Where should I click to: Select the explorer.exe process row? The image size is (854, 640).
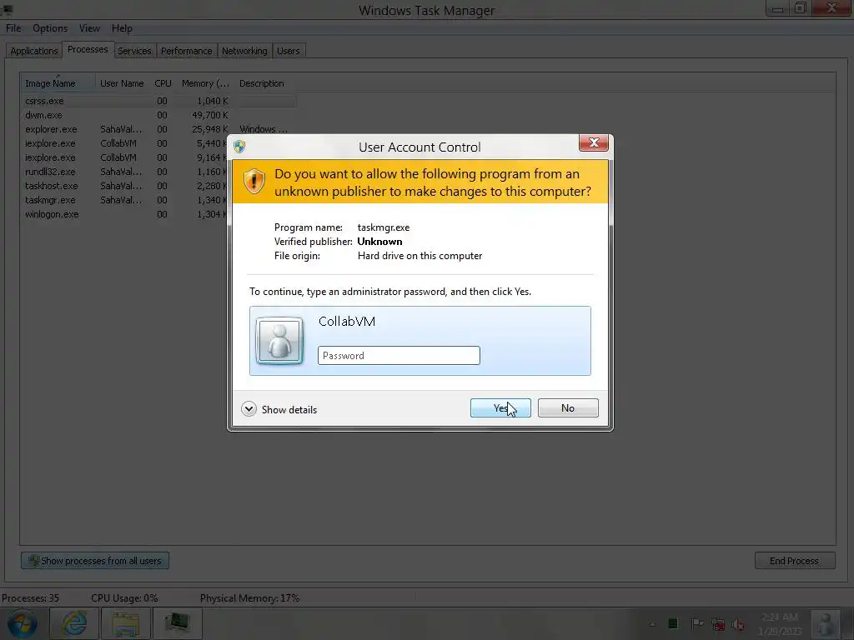(x=158, y=129)
